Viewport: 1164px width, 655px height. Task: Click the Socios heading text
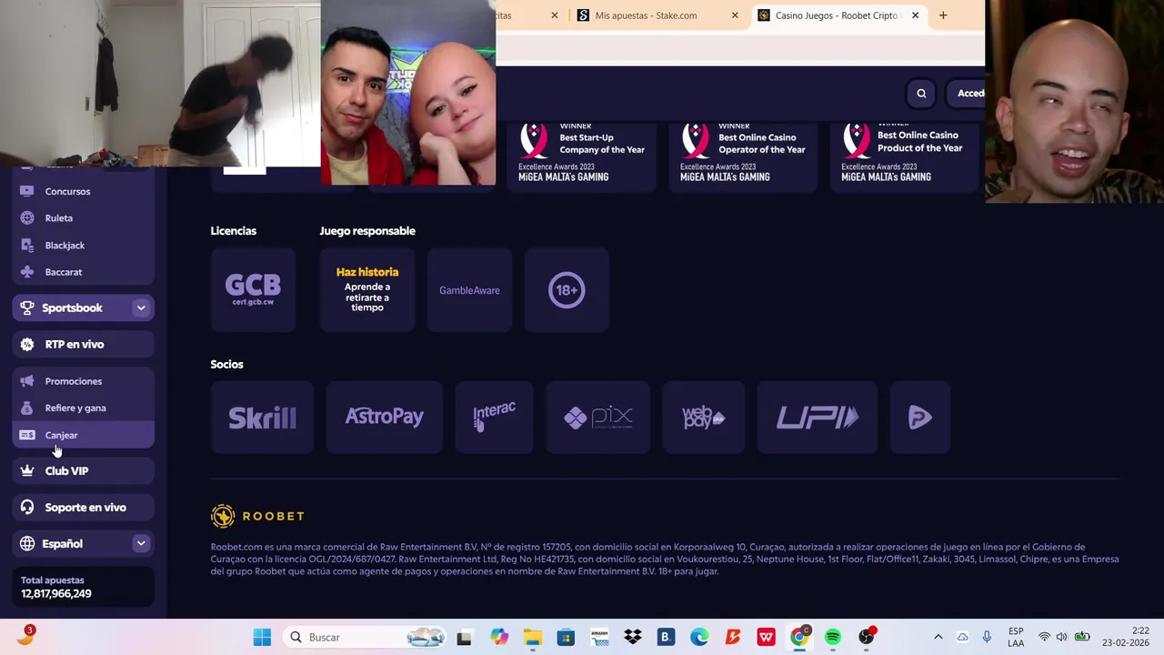tap(227, 365)
